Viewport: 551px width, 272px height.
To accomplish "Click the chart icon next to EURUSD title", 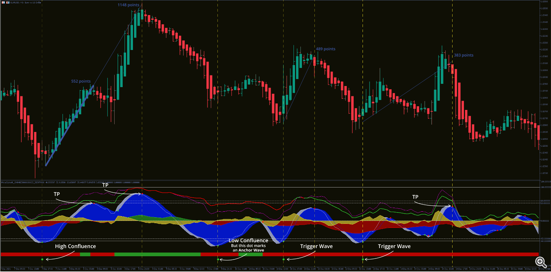I will [7, 2].
